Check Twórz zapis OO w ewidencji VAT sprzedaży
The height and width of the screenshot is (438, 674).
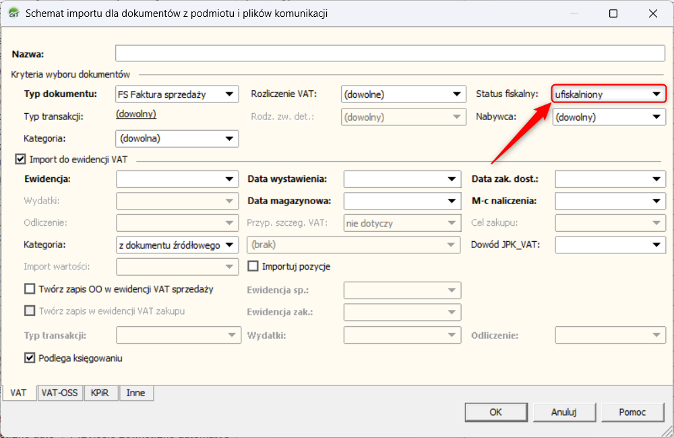click(x=30, y=289)
